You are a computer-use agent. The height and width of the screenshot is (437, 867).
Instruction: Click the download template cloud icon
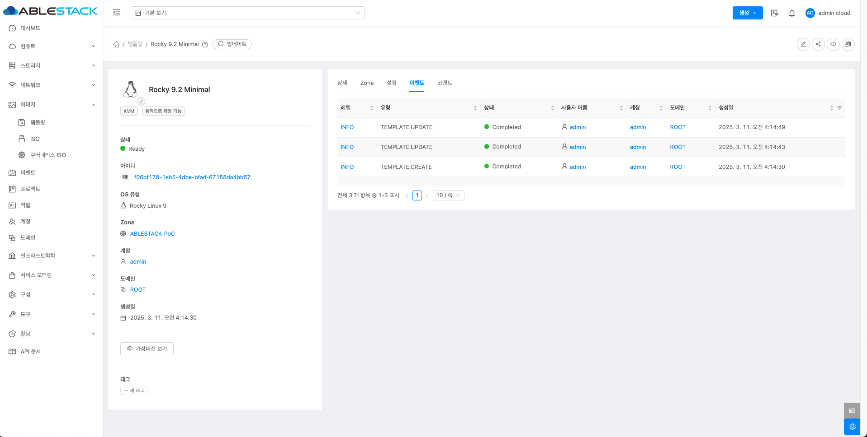tap(833, 44)
